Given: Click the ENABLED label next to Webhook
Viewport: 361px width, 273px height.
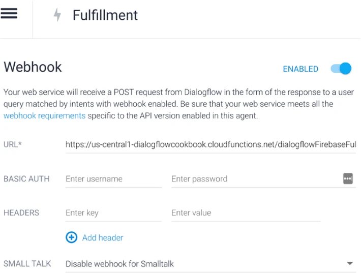Looking at the screenshot, I should [300, 69].
